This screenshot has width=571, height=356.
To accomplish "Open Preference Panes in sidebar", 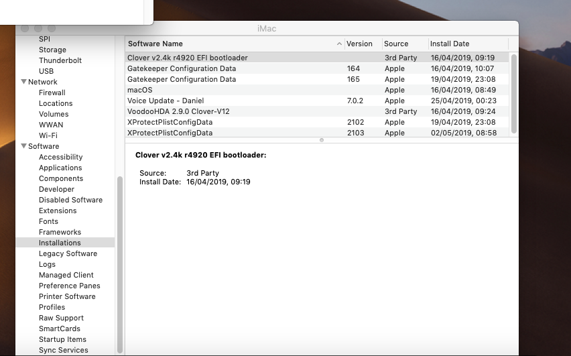I will click(69, 286).
